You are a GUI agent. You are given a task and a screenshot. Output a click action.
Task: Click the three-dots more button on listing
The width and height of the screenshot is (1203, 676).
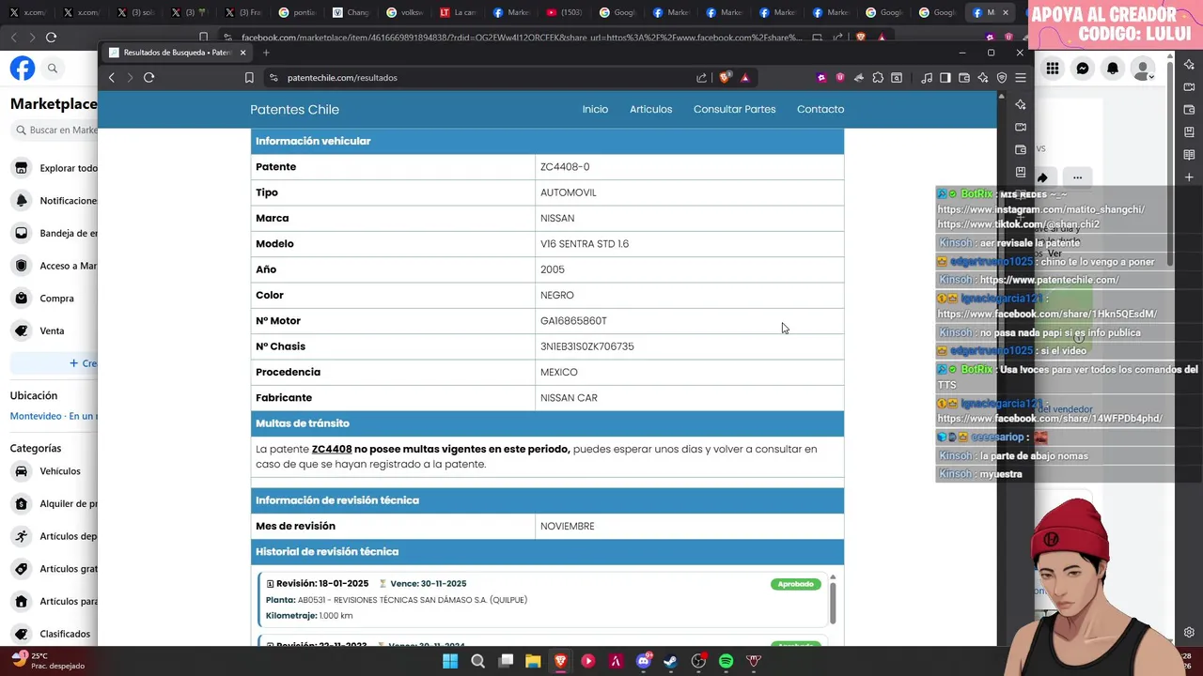pyautogui.click(x=1077, y=177)
